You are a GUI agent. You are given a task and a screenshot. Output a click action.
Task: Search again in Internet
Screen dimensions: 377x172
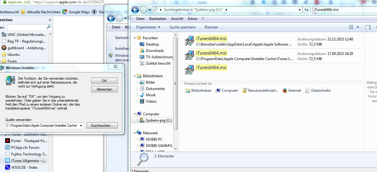[x=292, y=91]
